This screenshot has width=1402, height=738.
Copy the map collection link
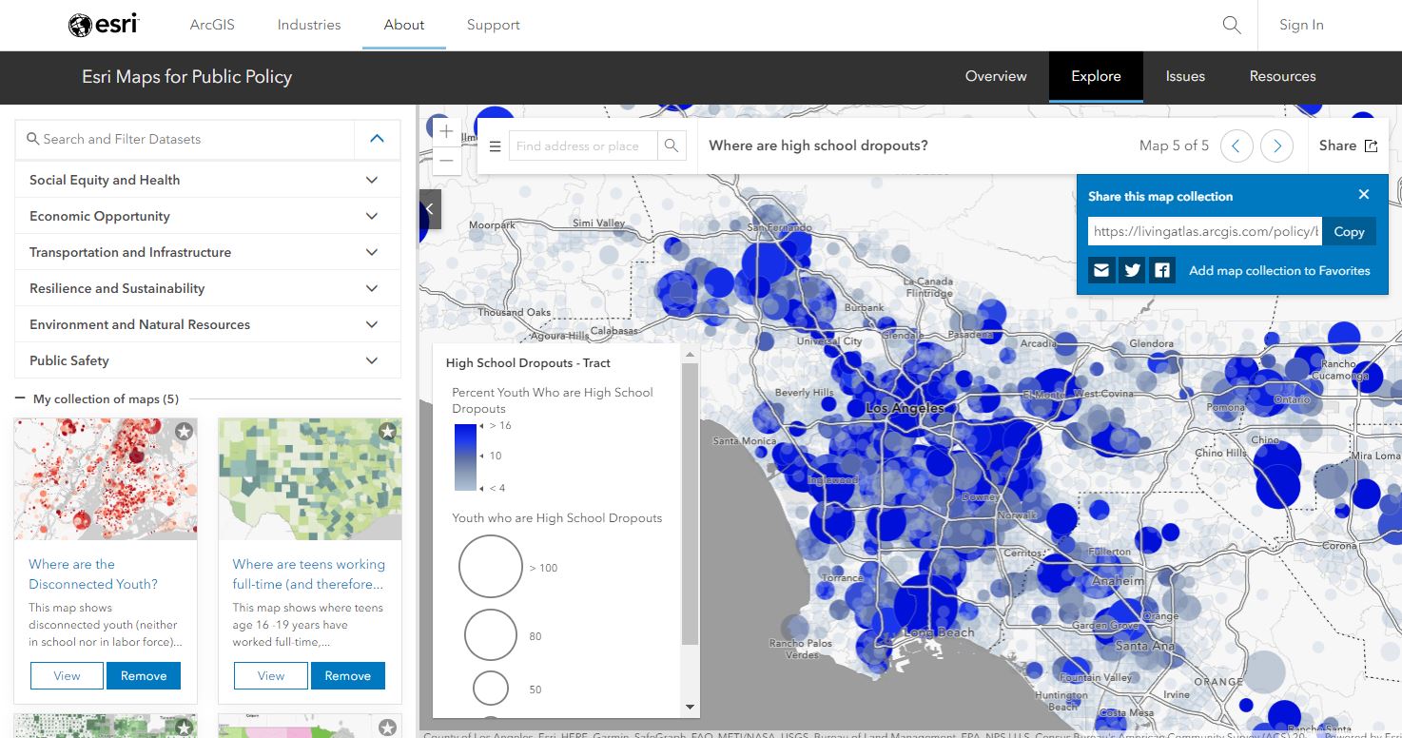(1349, 231)
